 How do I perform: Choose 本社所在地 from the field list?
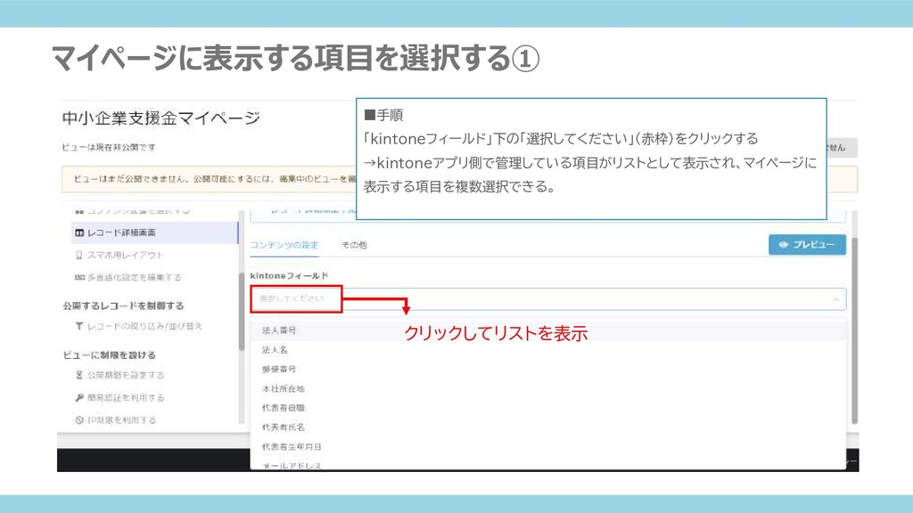(547, 388)
